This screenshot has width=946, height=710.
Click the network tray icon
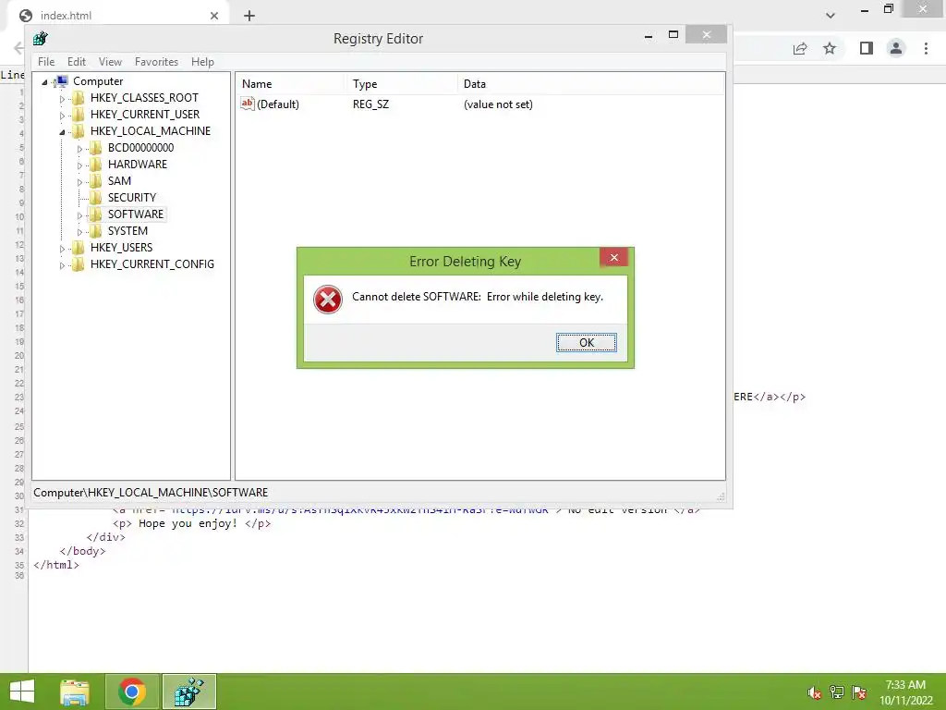836,692
